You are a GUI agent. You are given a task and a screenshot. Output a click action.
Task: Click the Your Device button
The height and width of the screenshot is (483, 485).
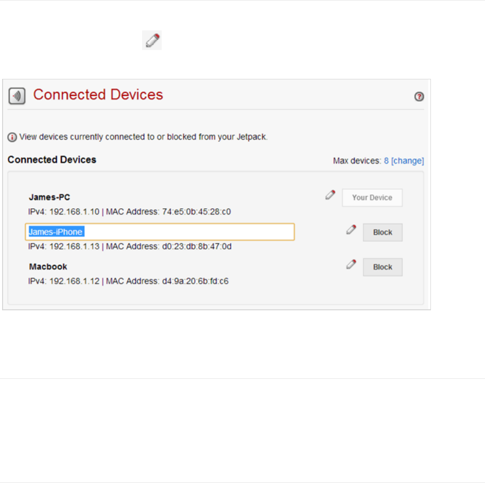tap(372, 197)
